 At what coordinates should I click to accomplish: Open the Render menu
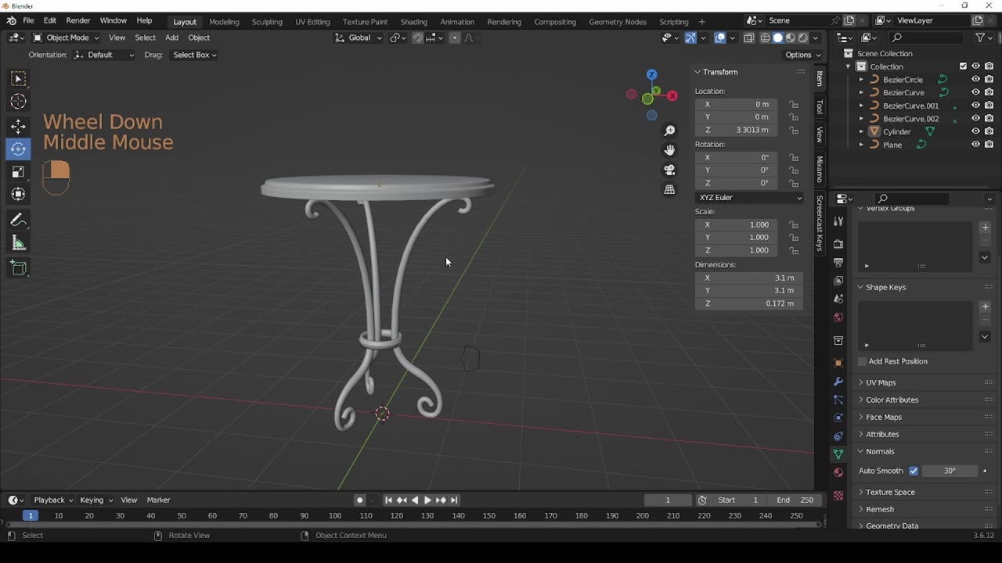77,21
